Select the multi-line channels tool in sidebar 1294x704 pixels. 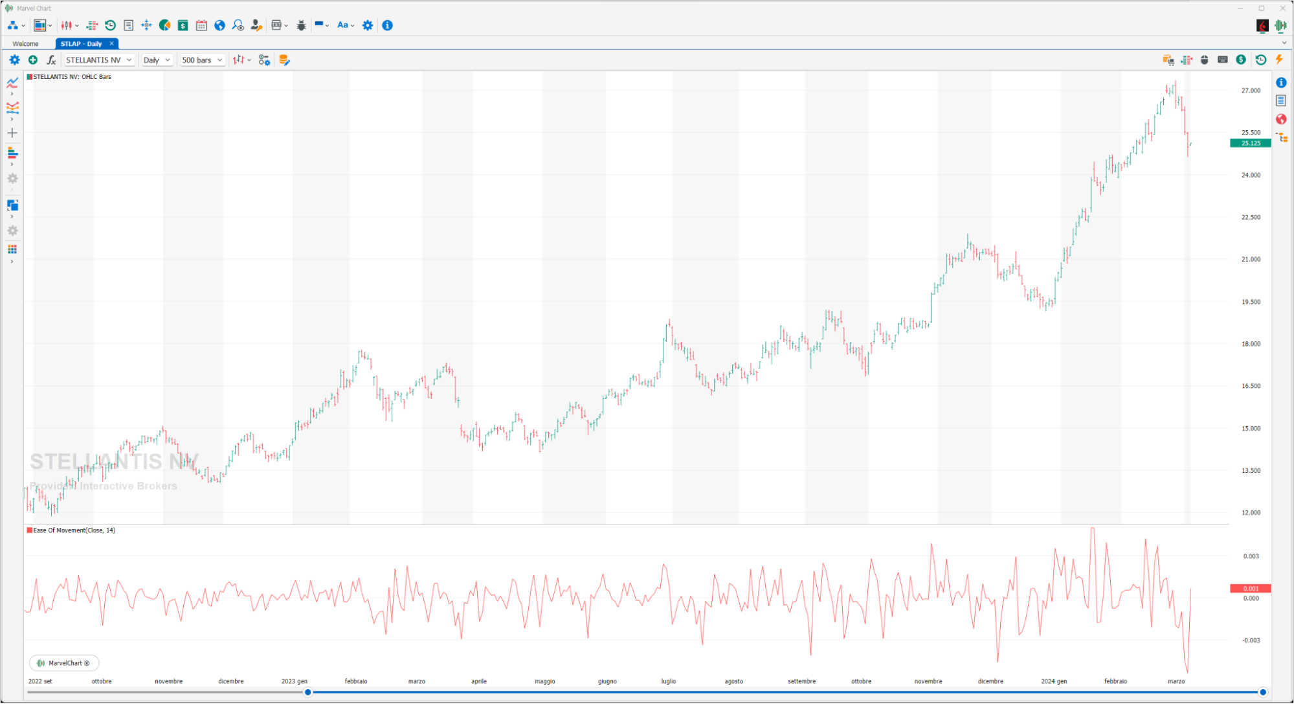pyautogui.click(x=12, y=108)
